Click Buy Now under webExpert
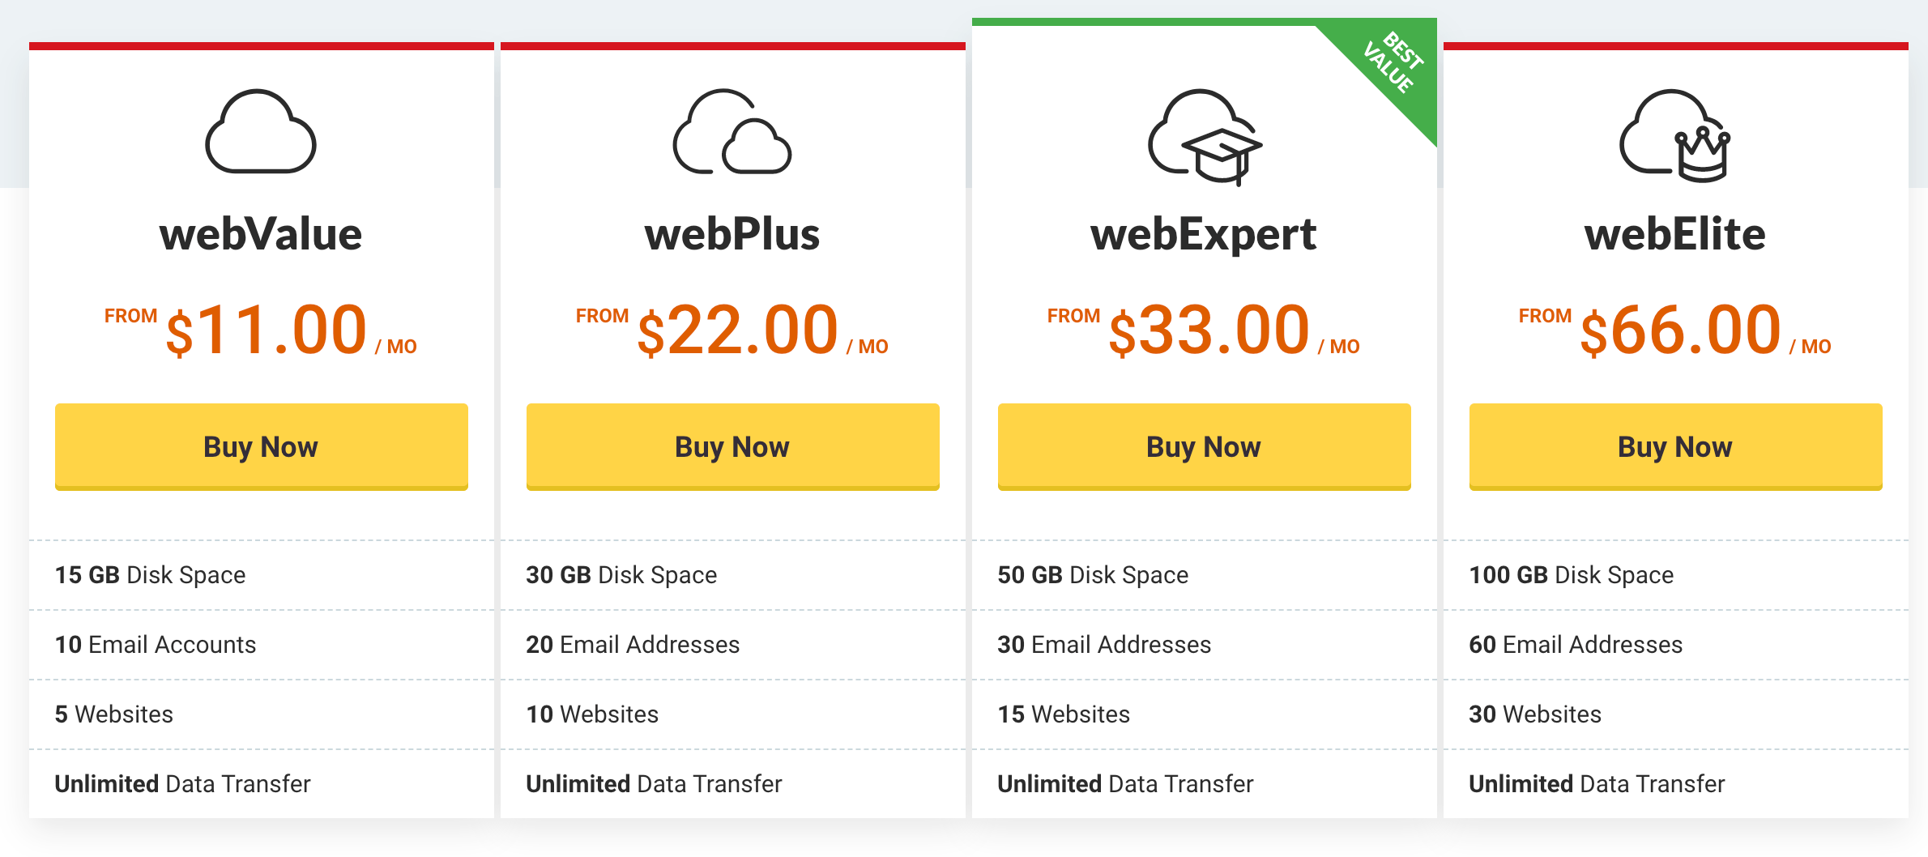 tap(1204, 446)
